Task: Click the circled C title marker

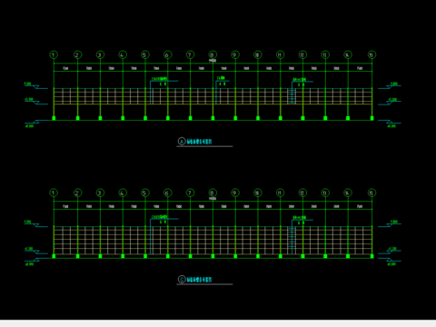Action: tap(182, 280)
